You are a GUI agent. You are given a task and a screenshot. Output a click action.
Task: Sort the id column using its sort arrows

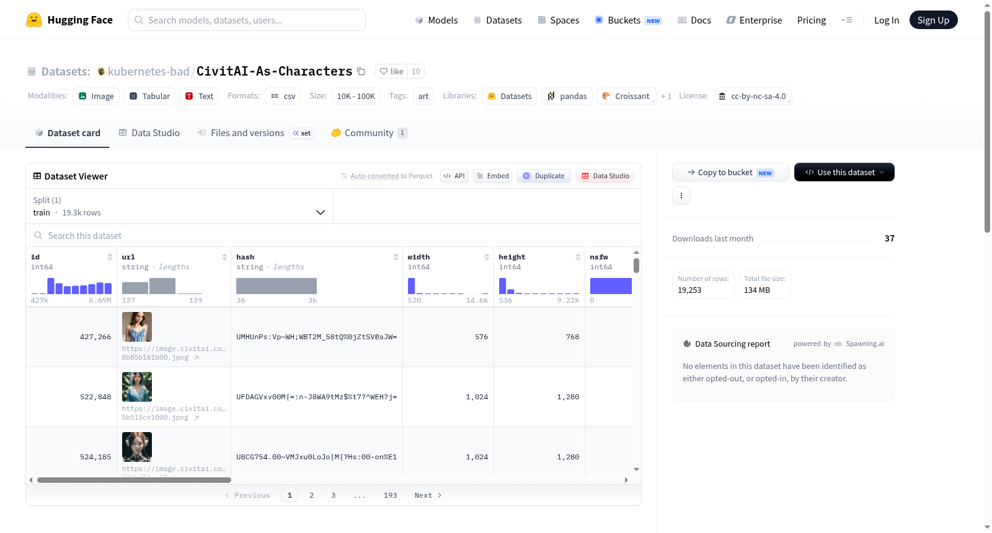[x=110, y=257]
